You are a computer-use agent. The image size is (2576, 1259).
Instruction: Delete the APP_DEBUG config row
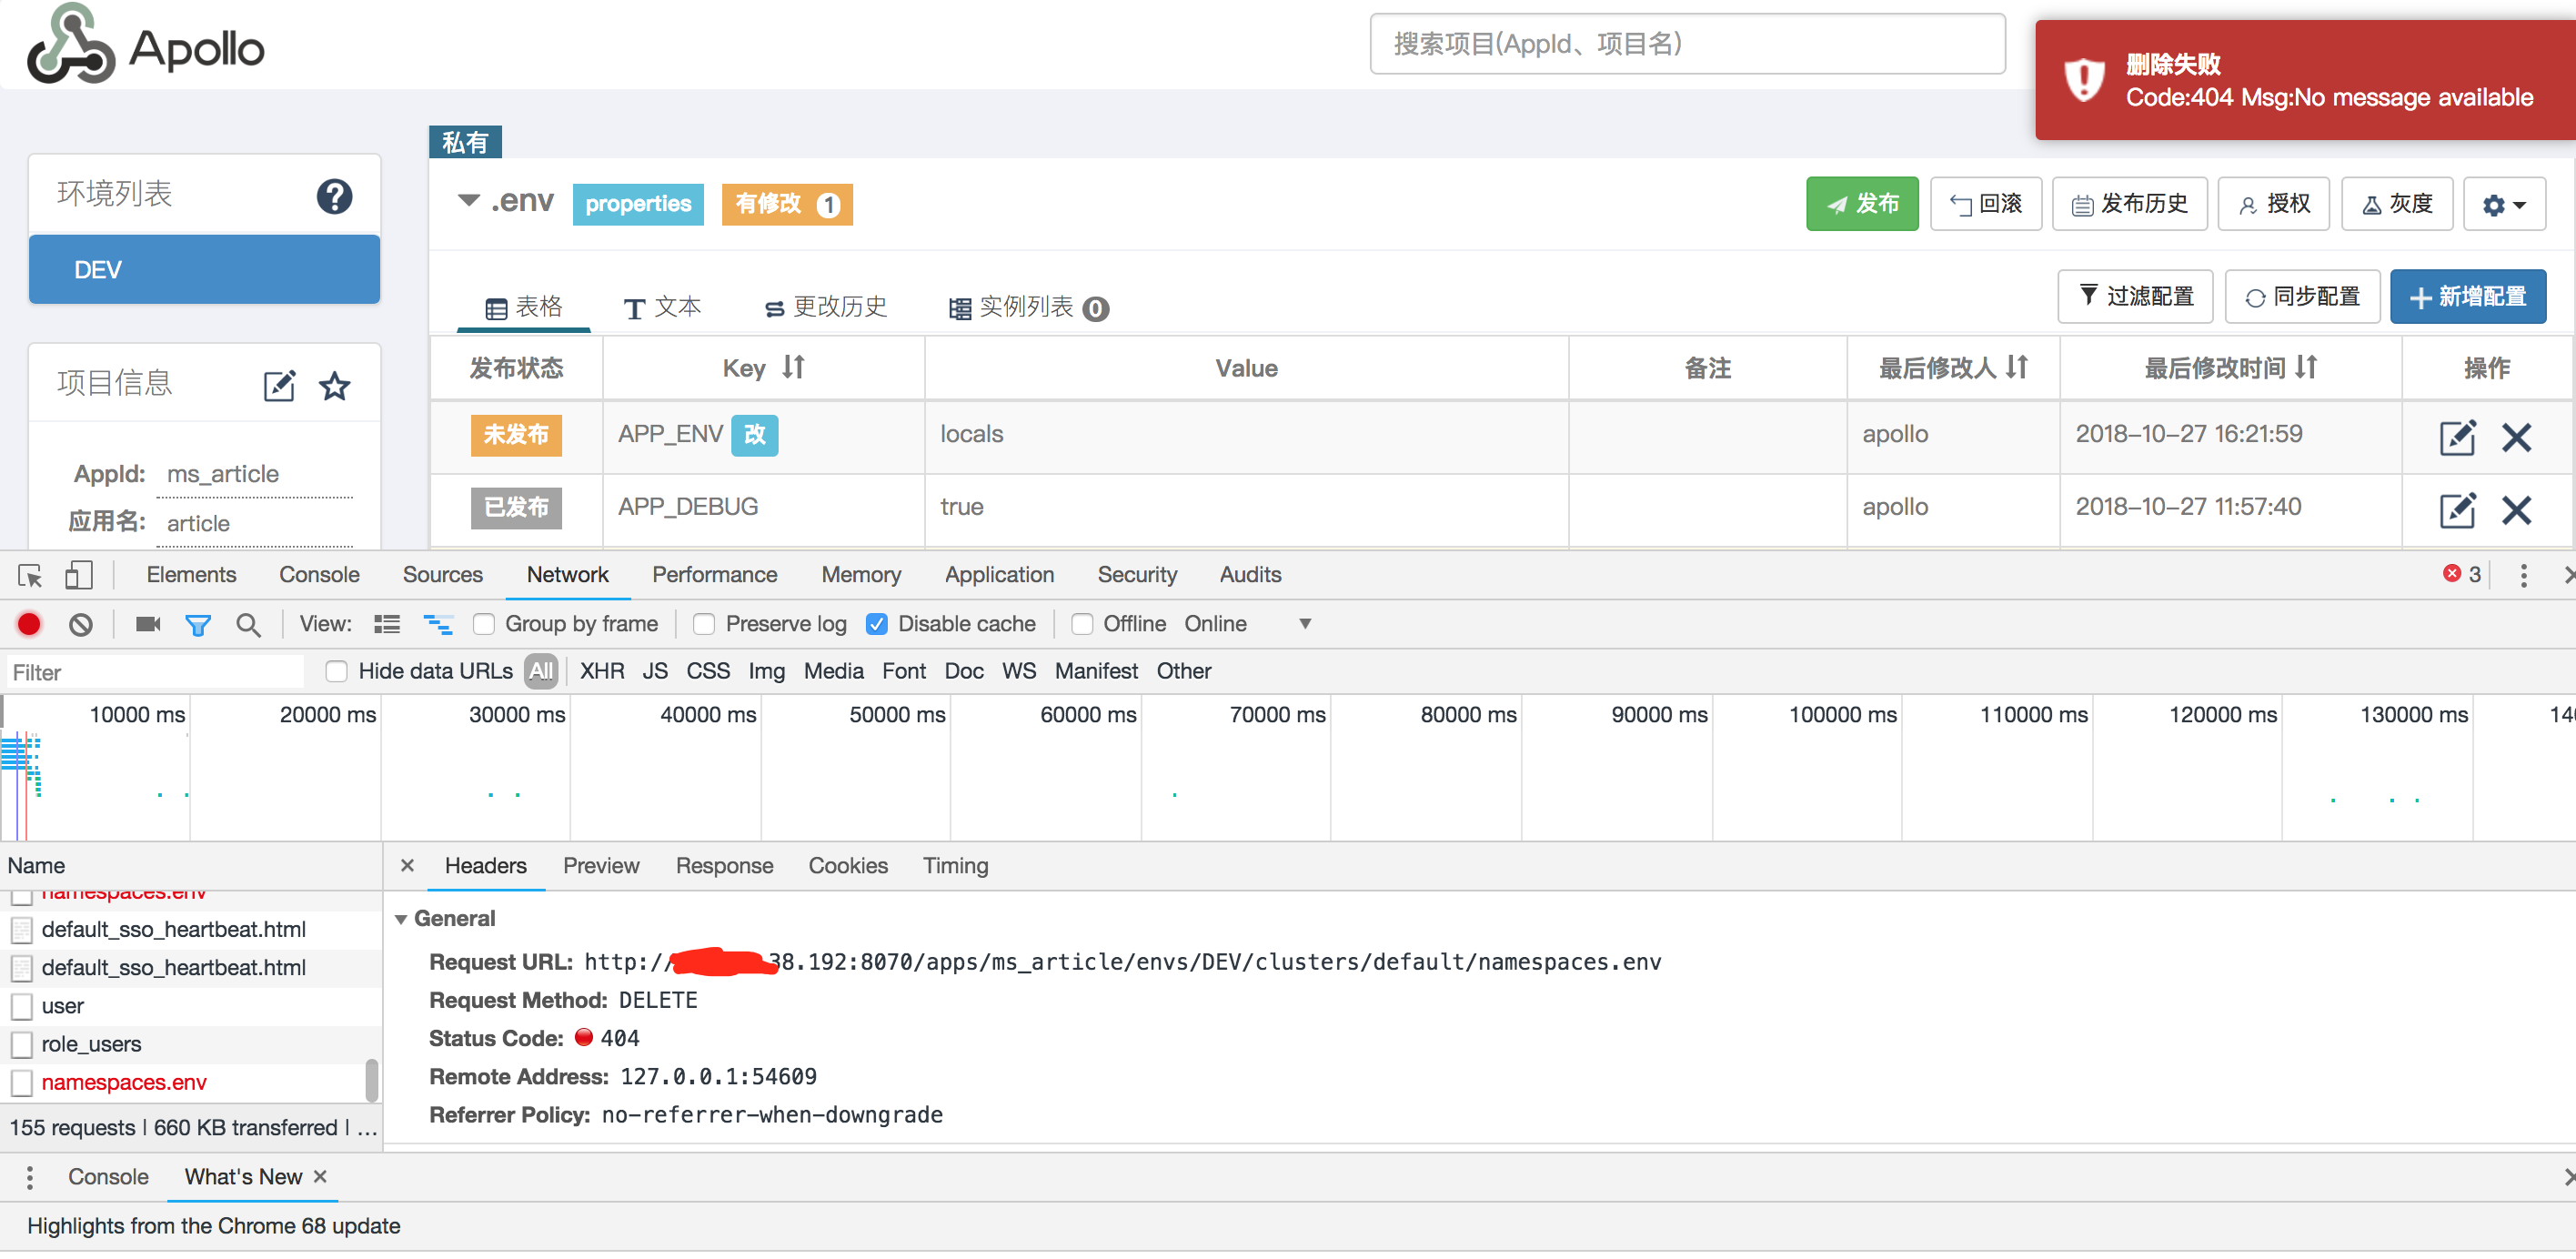click(x=2519, y=511)
